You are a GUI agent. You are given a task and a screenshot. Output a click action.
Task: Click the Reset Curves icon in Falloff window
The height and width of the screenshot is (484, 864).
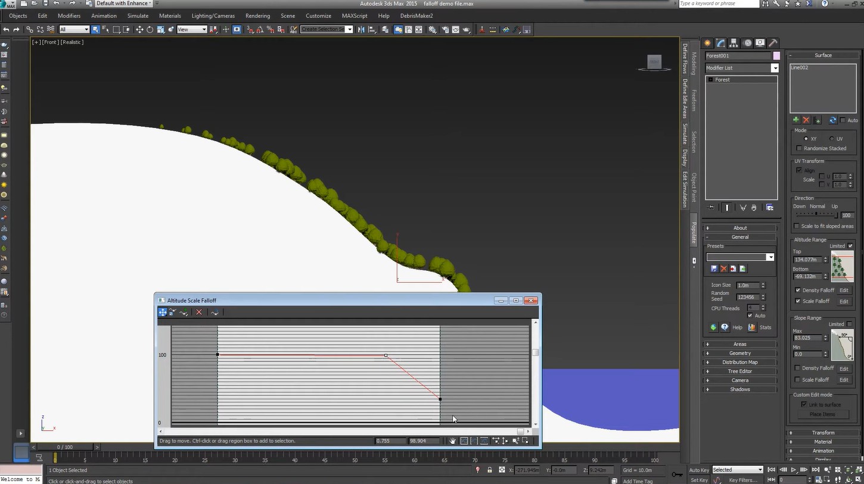click(215, 312)
